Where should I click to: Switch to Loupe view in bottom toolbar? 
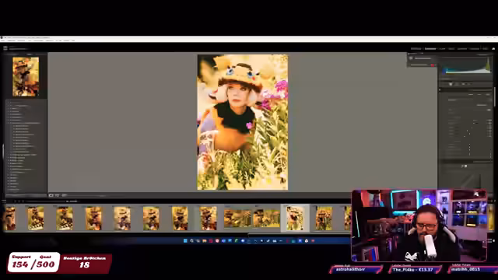[51, 195]
